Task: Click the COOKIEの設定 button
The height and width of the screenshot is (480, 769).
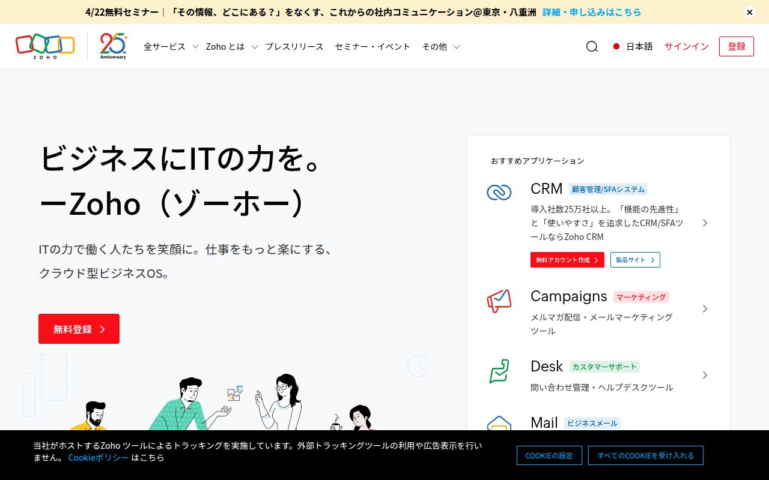Action: [x=549, y=455]
